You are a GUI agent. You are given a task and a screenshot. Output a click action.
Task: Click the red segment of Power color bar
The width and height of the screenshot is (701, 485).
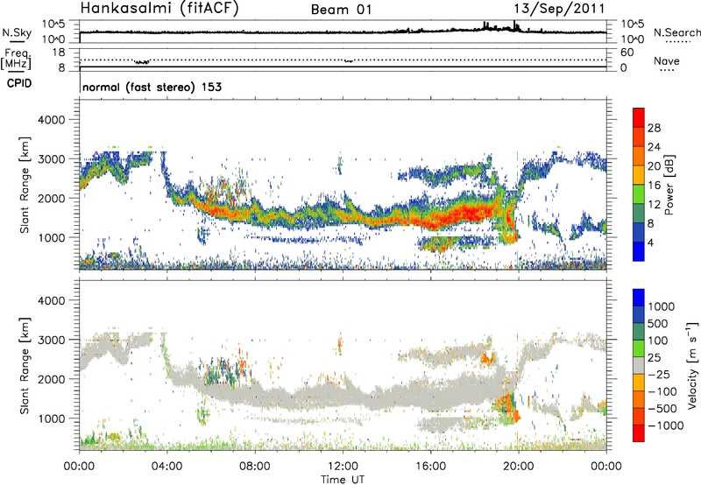639,116
